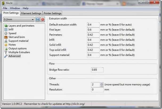
Task: Decrease Threads with the down arrow
Action: coord(102,86)
